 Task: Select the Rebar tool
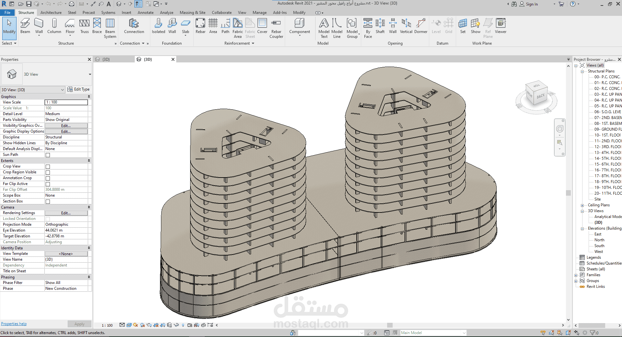(201, 26)
